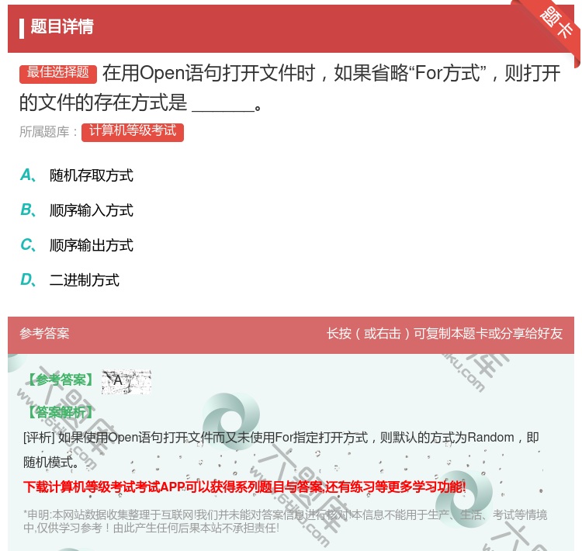Click the 题目详情 header title
582x551 pixels.
[x=62, y=27]
